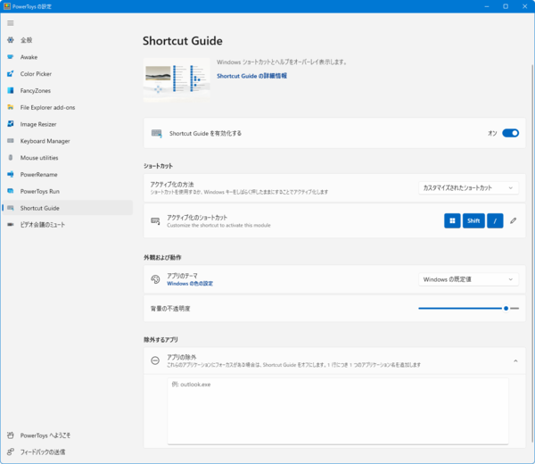Viewport: 535px width, 464px height.
Task: Click the excluded apps text box
Action: [x=338, y=410]
